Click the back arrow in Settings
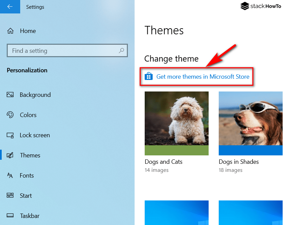284x225 pixels. point(10,7)
